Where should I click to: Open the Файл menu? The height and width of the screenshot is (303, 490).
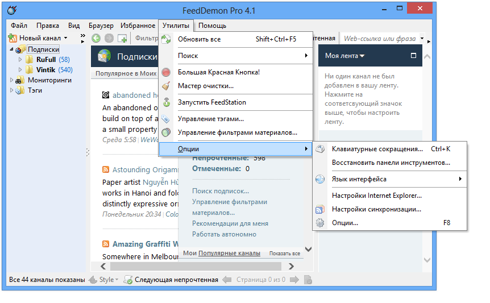click(x=19, y=26)
